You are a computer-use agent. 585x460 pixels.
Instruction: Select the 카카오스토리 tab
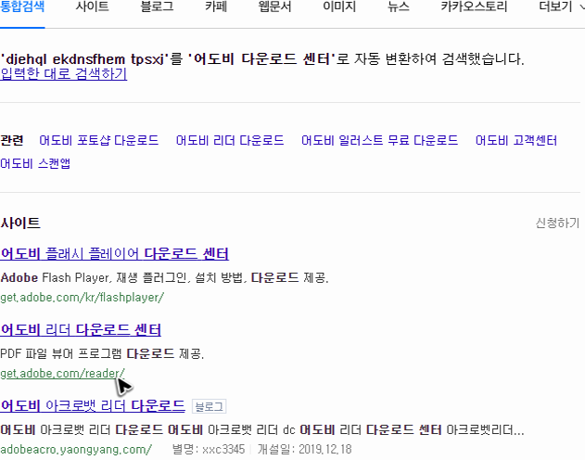474,6
